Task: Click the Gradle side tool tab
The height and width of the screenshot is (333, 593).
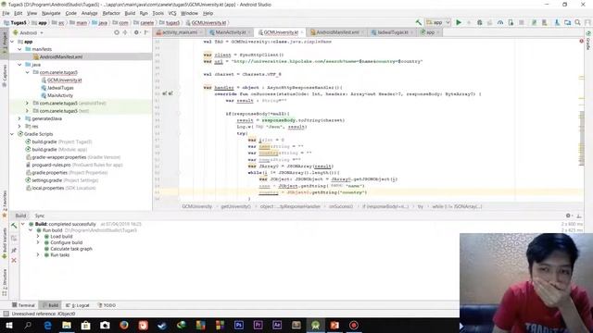Action: pos(589,41)
